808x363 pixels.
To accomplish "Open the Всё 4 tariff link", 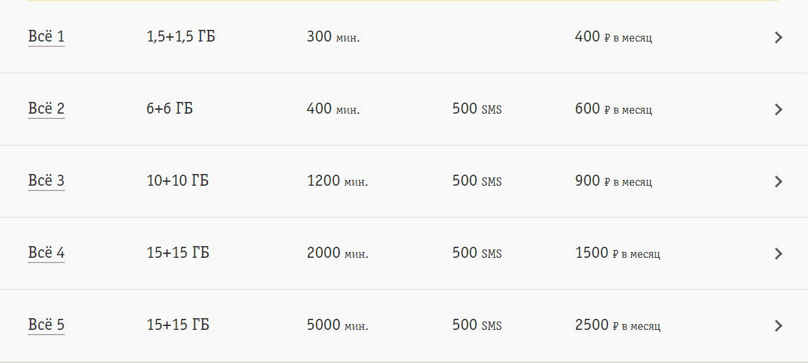I will pyautogui.click(x=46, y=253).
